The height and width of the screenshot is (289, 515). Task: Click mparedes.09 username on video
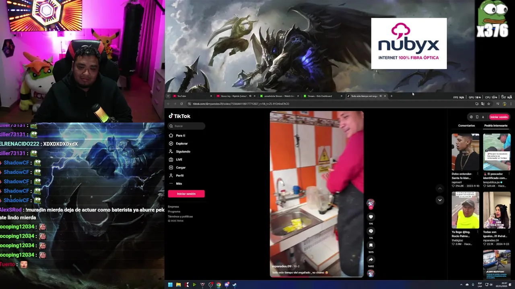[x=281, y=267]
